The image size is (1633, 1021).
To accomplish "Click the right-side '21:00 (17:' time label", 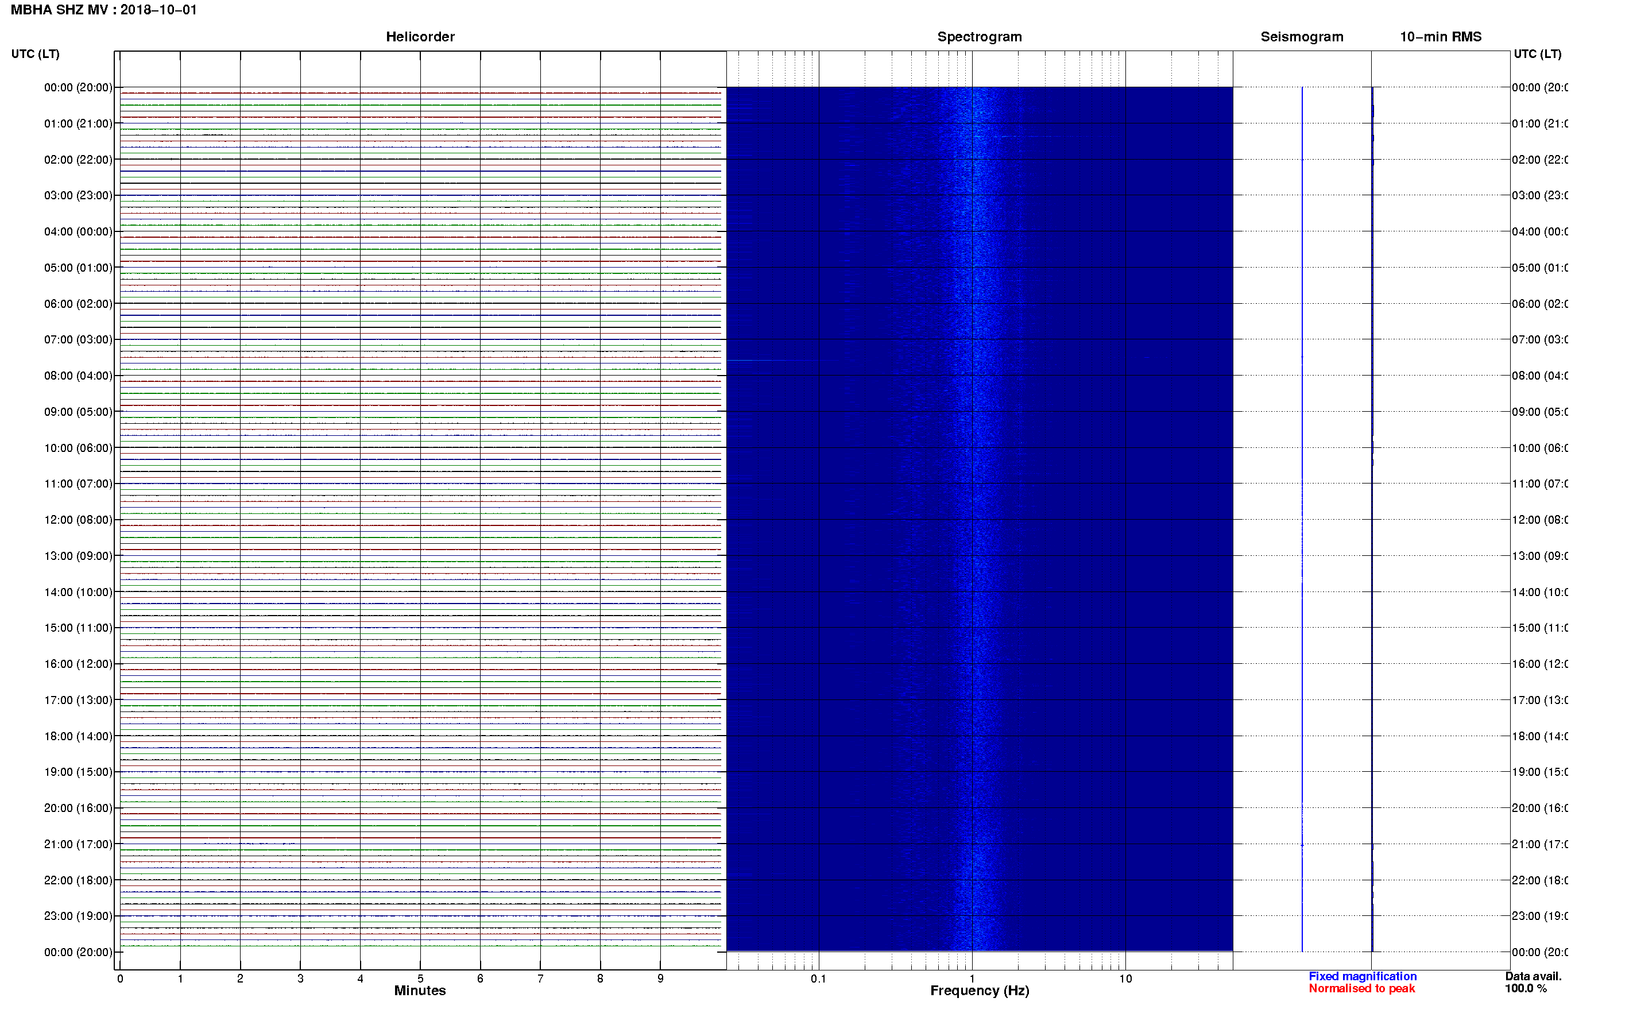I will point(1539,845).
